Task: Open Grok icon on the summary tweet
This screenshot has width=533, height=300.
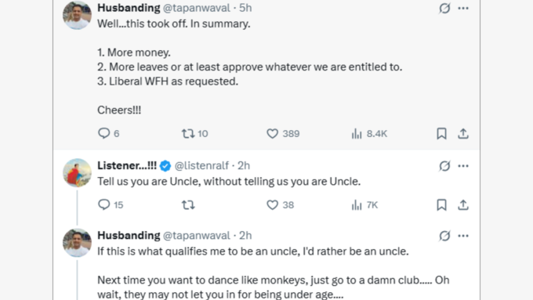Action: [444, 8]
